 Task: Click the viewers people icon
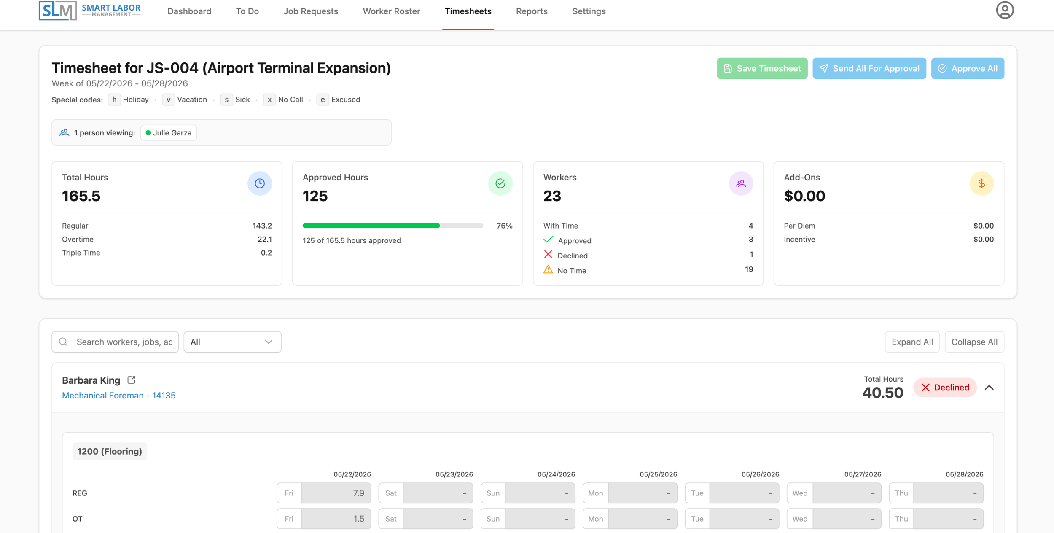(x=64, y=133)
